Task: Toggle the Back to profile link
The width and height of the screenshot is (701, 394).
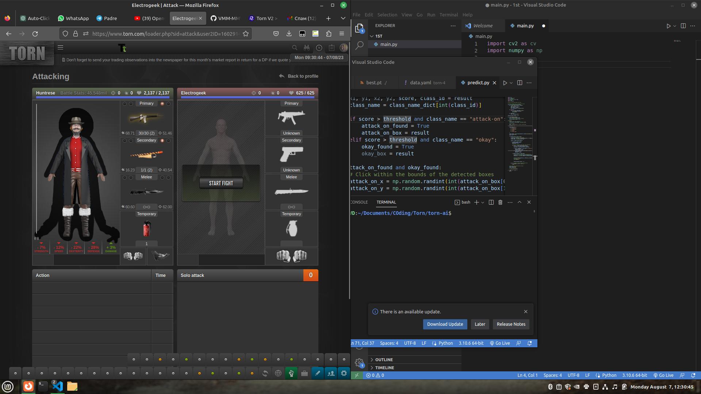Action: click(x=298, y=76)
